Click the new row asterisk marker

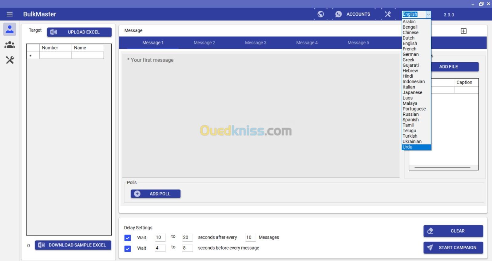coord(30,56)
